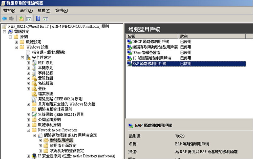Click the Forward arrow toolbar icon
The height and width of the screenshot is (159, 253).
tap(11, 19)
